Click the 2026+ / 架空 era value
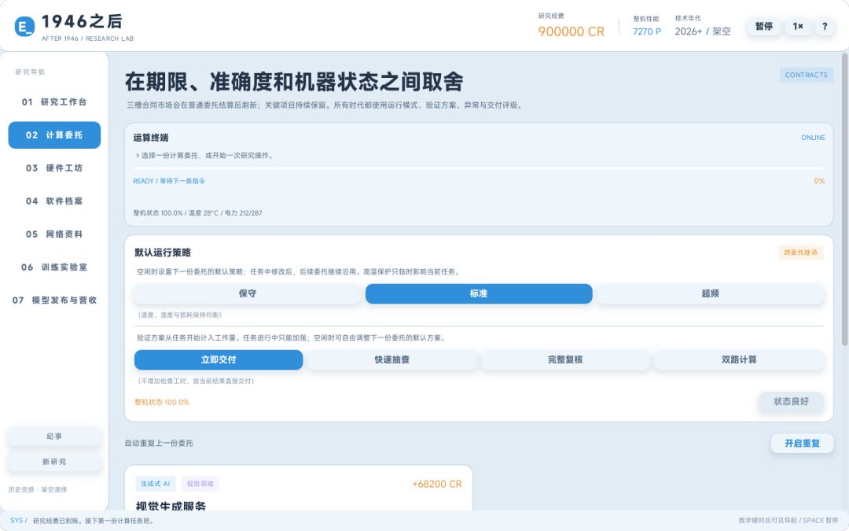 tap(702, 31)
